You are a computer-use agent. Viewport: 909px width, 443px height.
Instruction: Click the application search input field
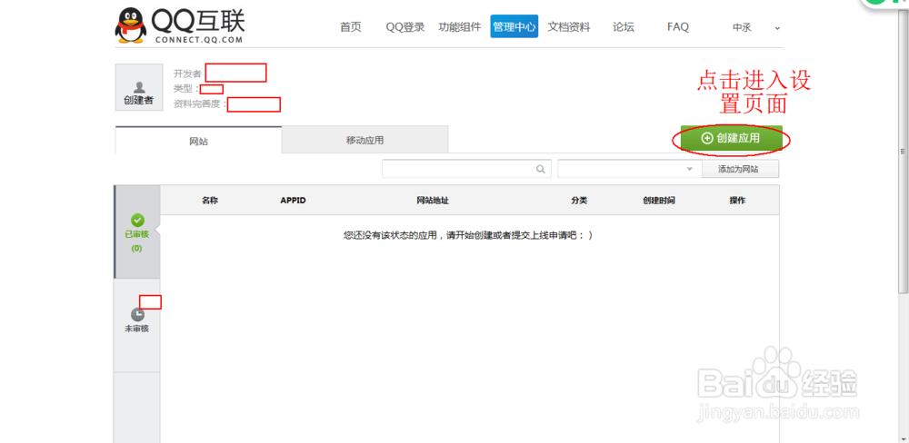(x=466, y=169)
